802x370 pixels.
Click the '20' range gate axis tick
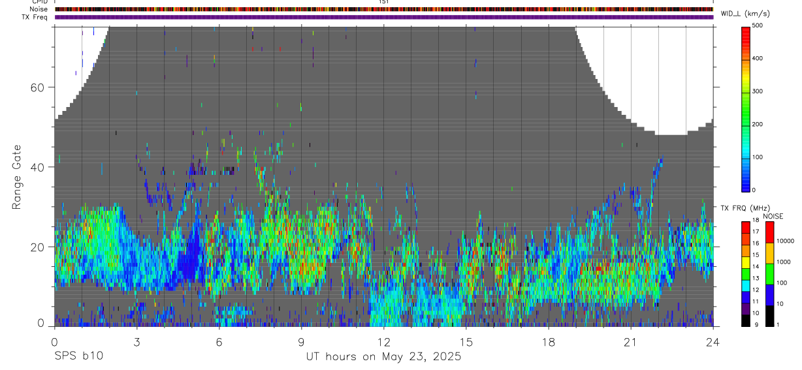coord(38,247)
